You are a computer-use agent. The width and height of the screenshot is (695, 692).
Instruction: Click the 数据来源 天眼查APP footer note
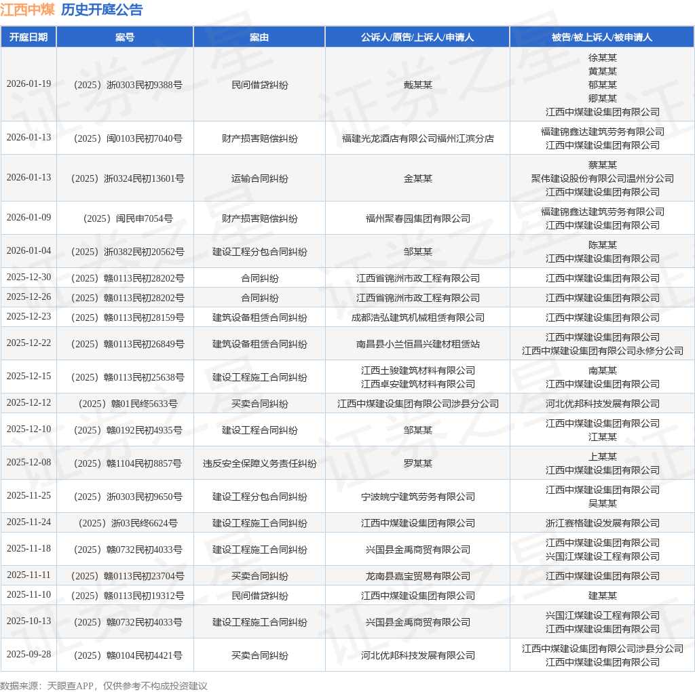(x=104, y=686)
